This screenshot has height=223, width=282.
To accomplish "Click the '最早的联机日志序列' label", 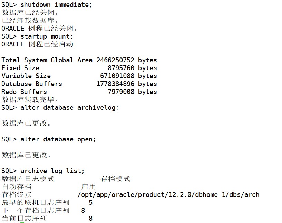I will pyautogui.click(x=36, y=202).
